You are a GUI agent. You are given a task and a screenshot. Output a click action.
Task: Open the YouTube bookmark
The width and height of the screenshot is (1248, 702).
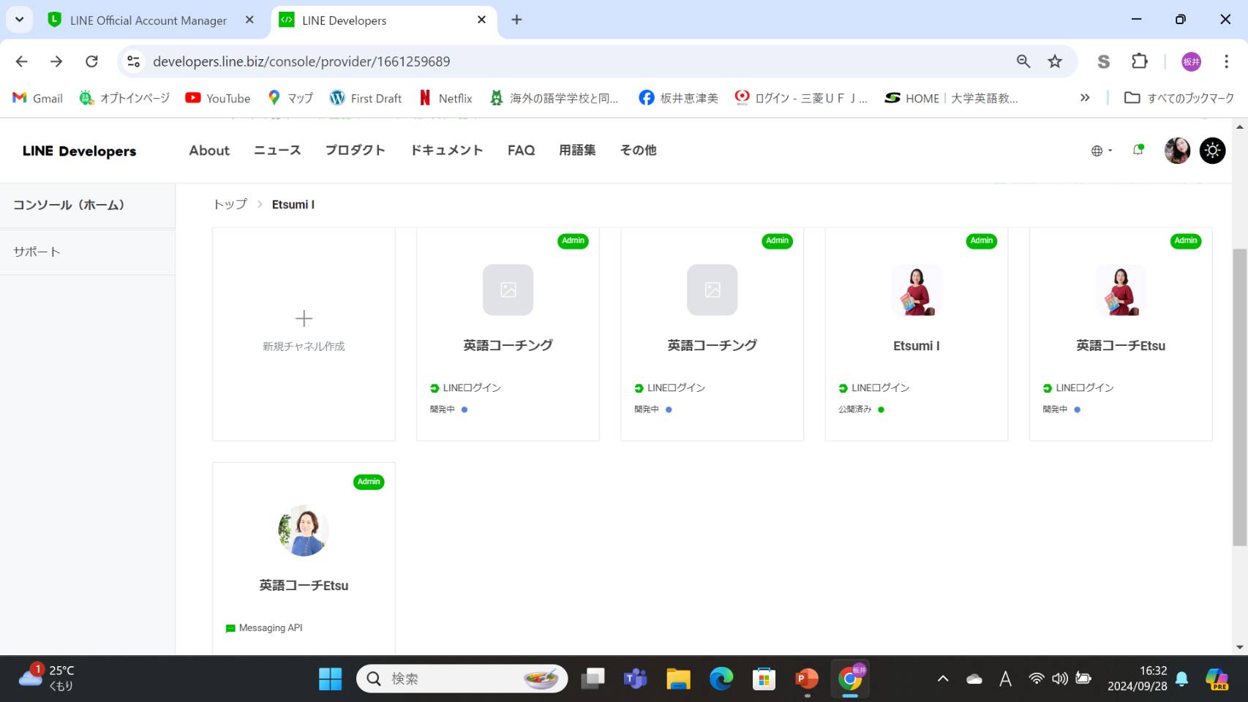tap(218, 98)
